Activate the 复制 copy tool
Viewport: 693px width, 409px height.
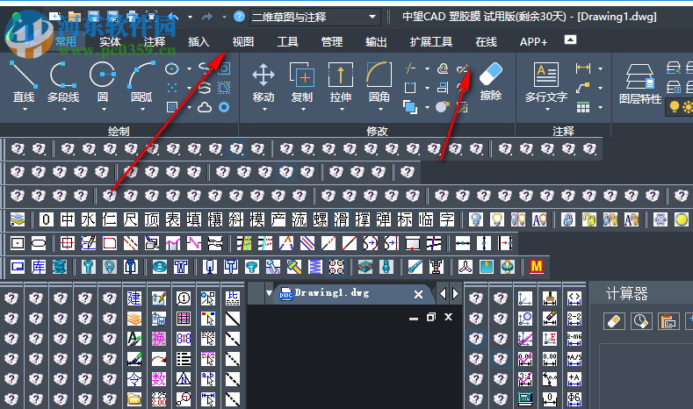click(x=302, y=83)
